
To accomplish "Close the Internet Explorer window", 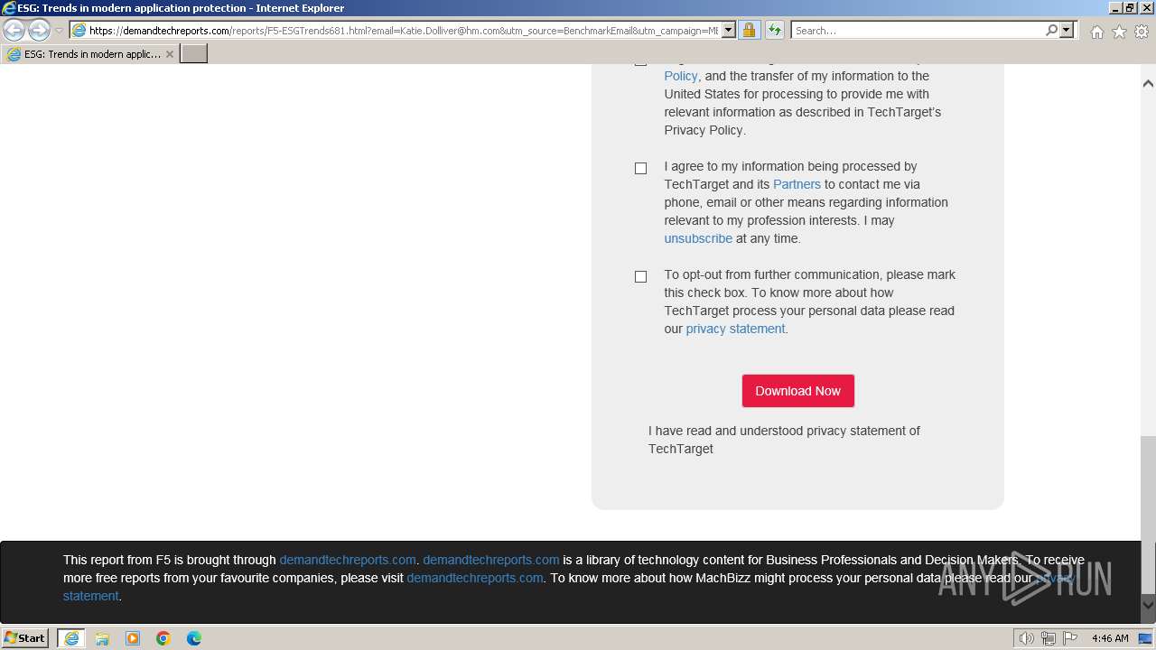I will [1145, 8].
